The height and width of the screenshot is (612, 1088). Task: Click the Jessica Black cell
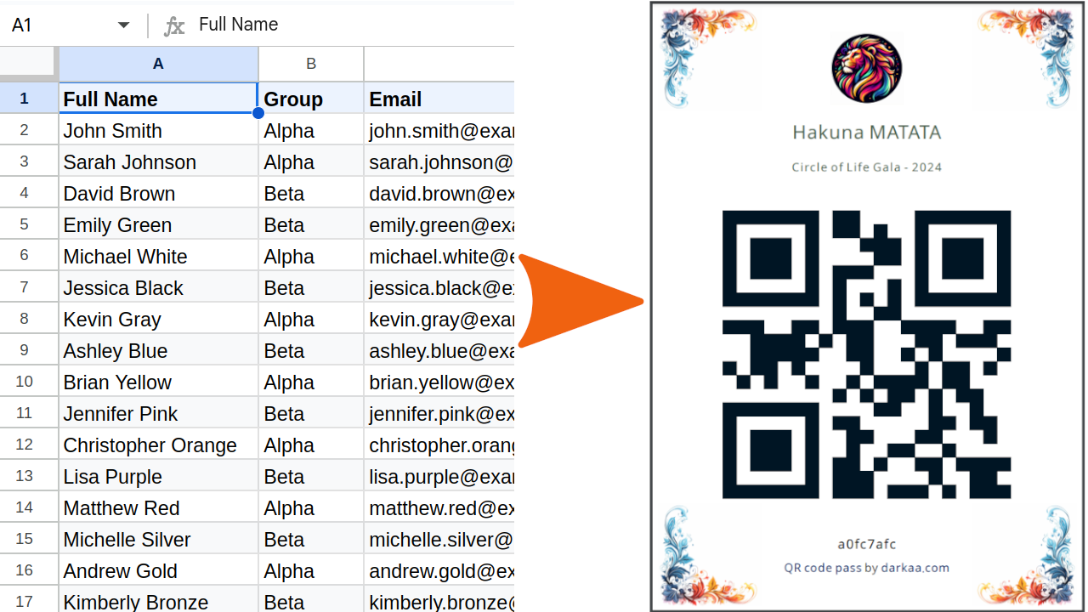(x=158, y=287)
